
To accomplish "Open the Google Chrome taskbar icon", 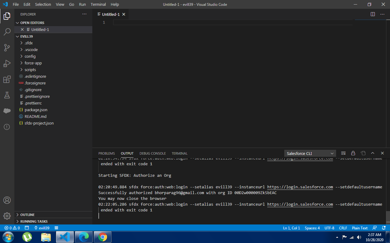I will [x=102, y=237].
